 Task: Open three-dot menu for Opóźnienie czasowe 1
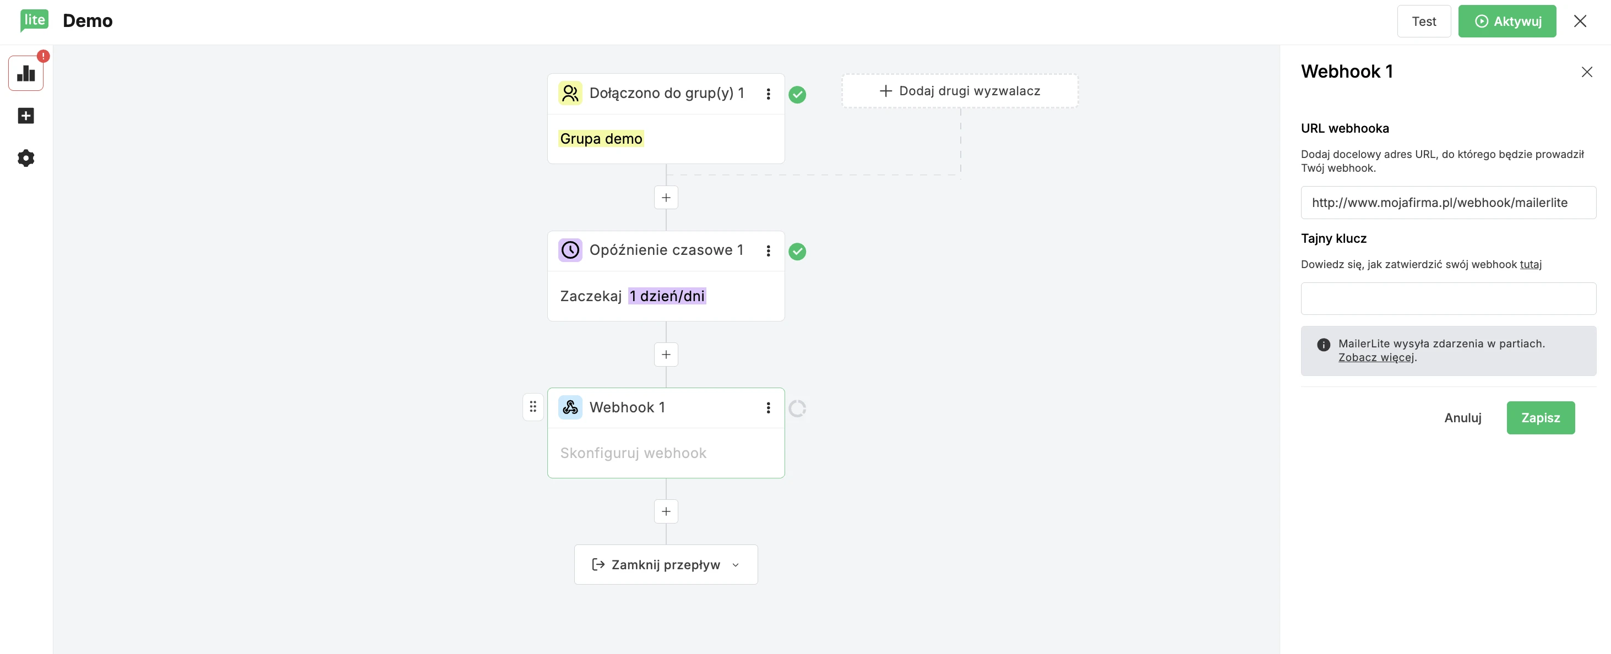[768, 250]
